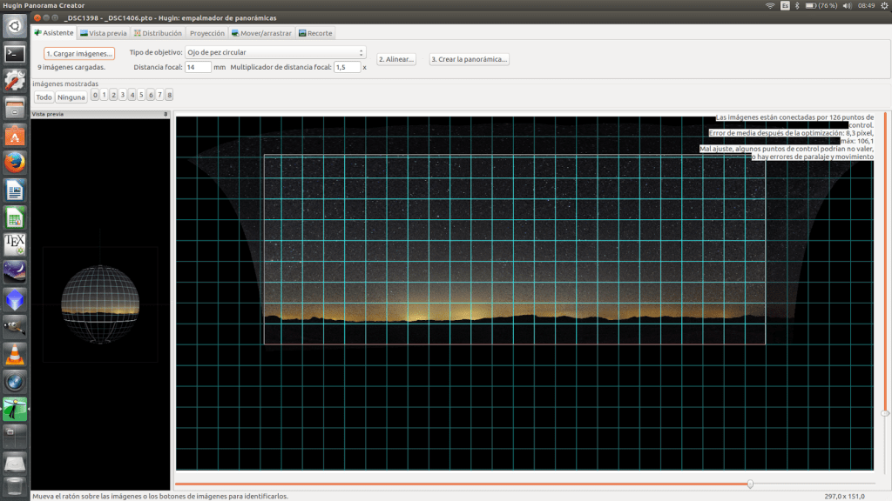Open LibreOffice Calc from the dock
The height and width of the screenshot is (501, 892).
tap(15, 217)
